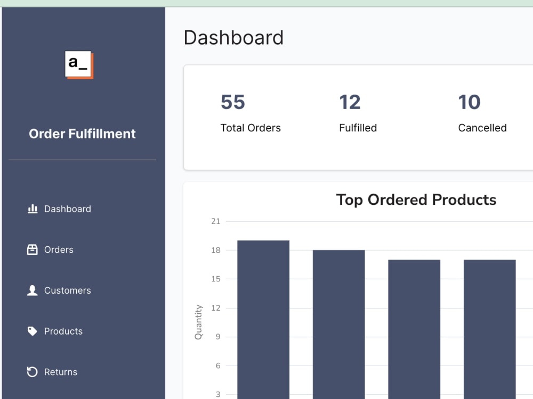Click the "a_" app logo
The width and height of the screenshot is (533, 399).
[78, 64]
